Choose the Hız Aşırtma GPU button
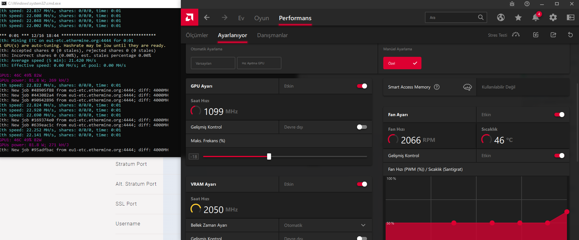Image resolution: width=579 pixels, height=240 pixels. (259, 63)
